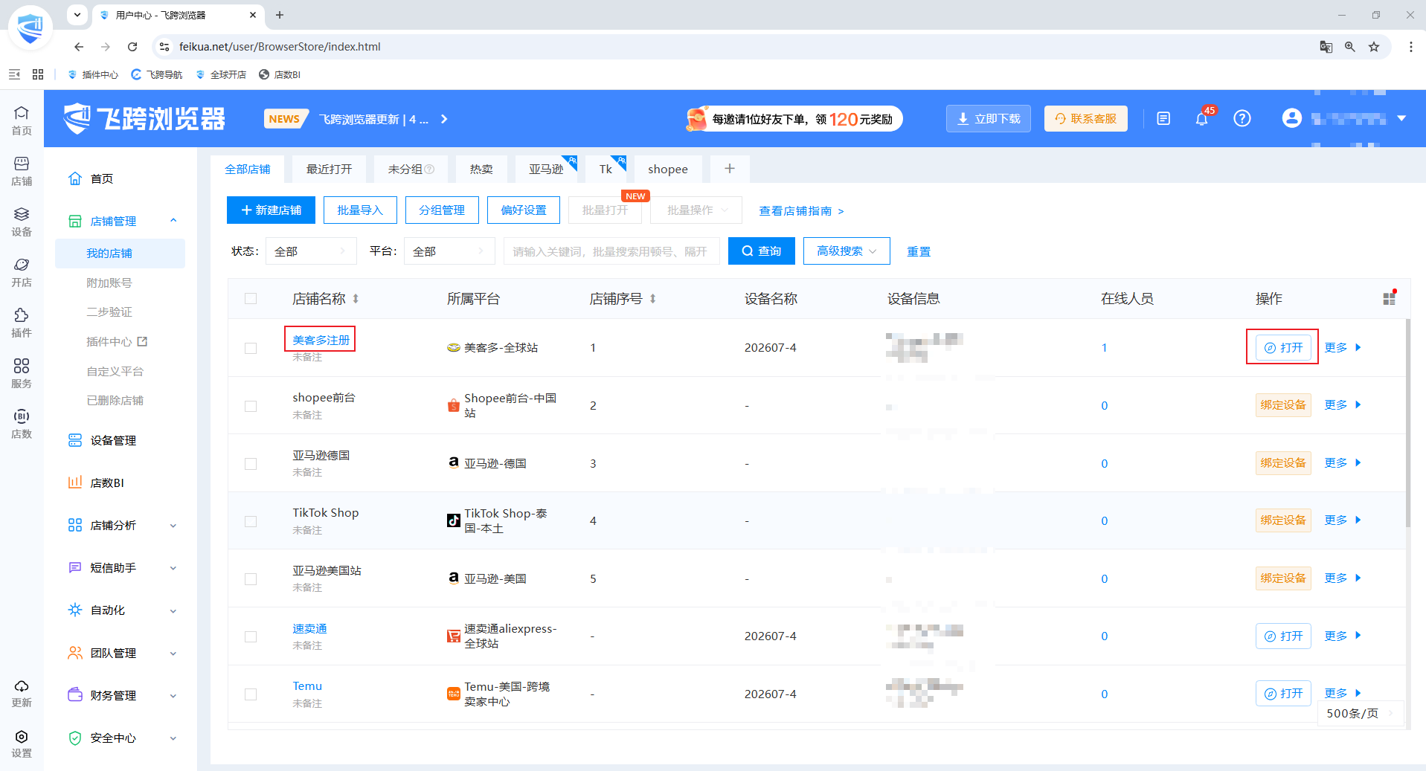The height and width of the screenshot is (771, 1426).
Task: Reload the page with refresh icon
Action: tap(132, 47)
